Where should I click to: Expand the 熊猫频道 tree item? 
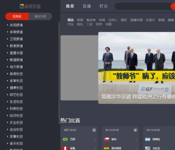[x=15, y=60]
